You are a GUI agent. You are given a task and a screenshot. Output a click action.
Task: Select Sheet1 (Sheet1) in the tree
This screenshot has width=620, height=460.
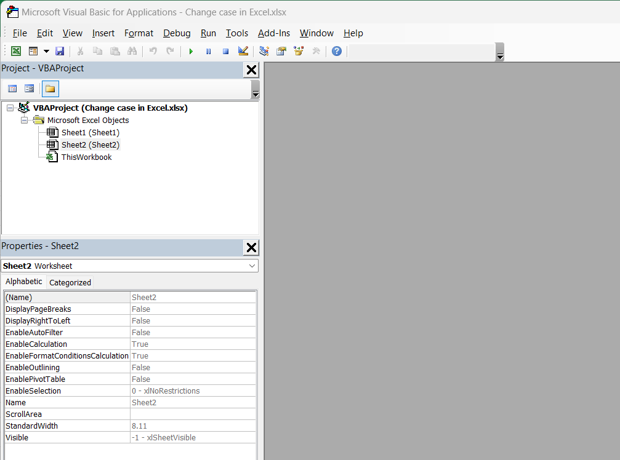point(90,132)
